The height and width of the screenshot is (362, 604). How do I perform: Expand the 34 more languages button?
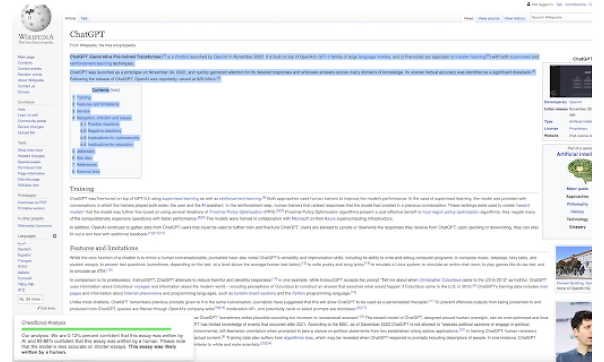[30, 299]
